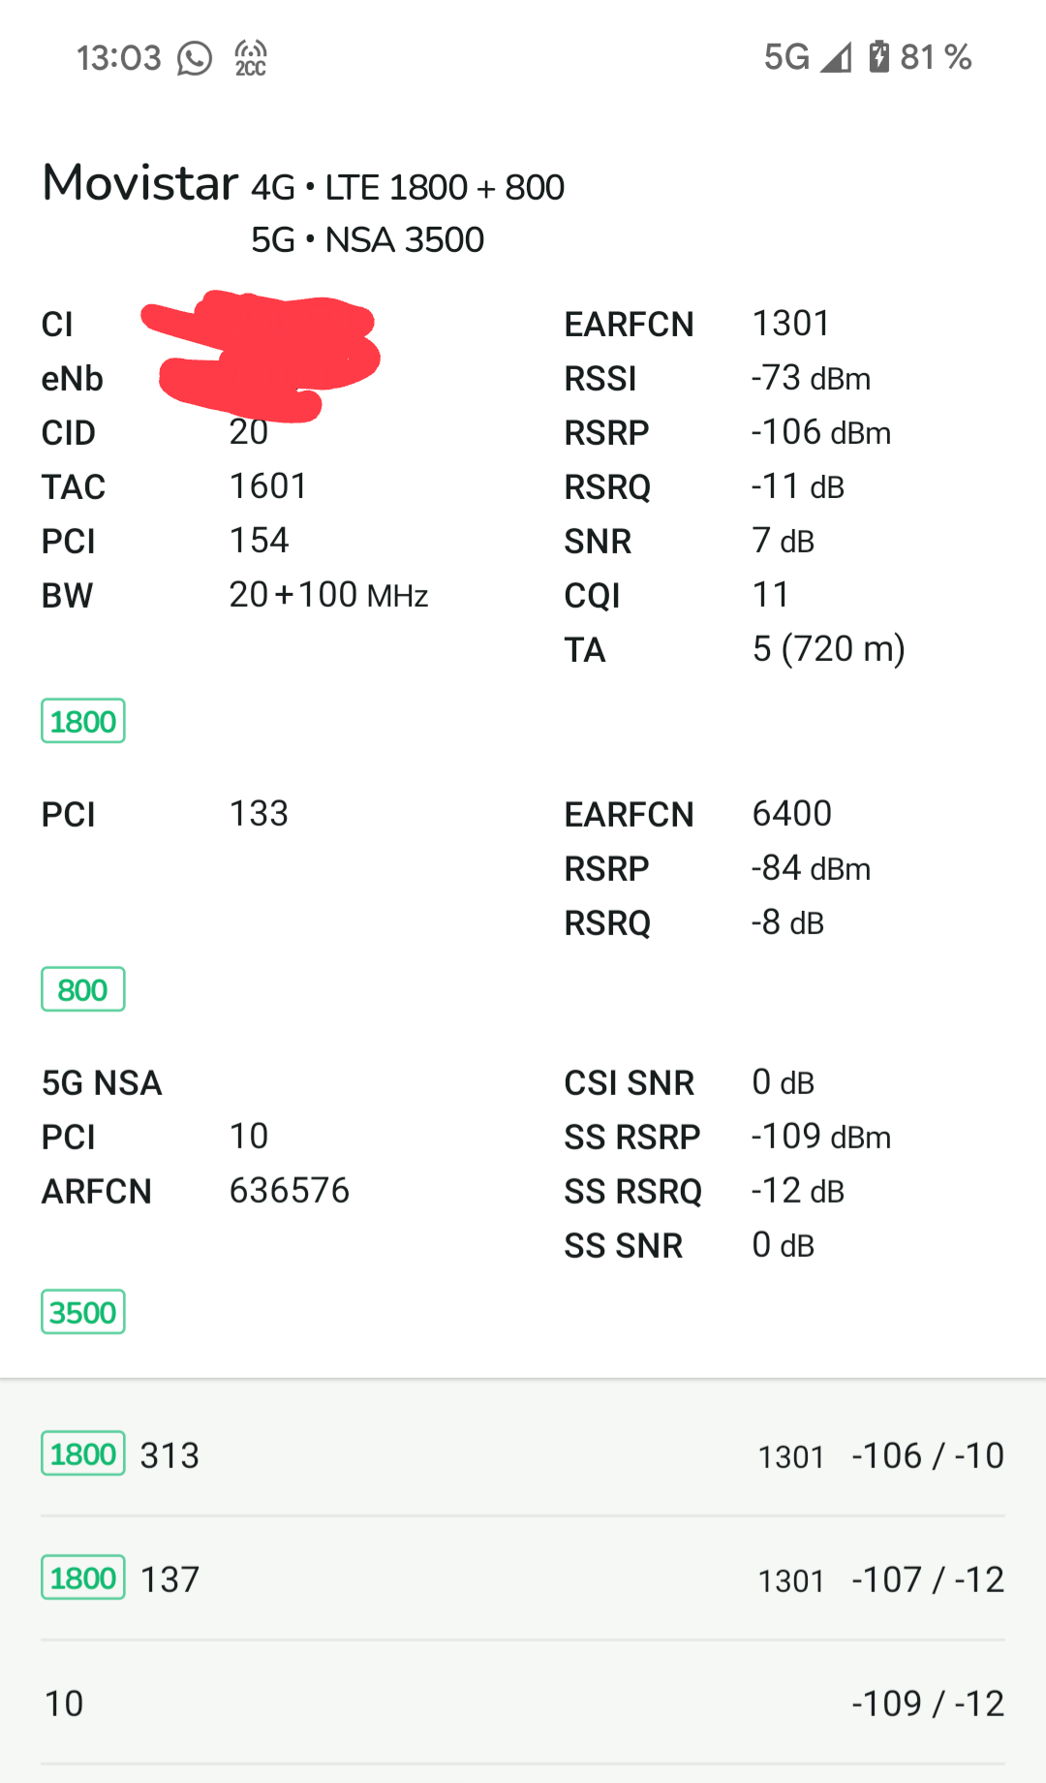Tap the green 3500 band badge
Viewport: 1046px width, 1783px height.
pyautogui.click(x=82, y=1312)
